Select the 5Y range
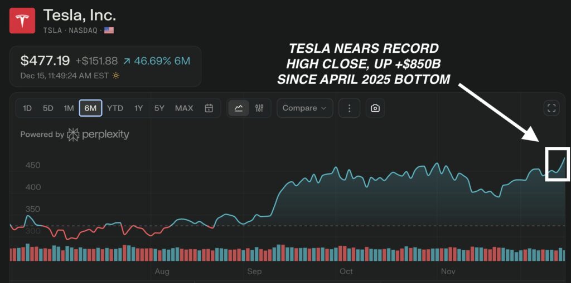This screenshot has width=571, height=283. (x=159, y=108)
